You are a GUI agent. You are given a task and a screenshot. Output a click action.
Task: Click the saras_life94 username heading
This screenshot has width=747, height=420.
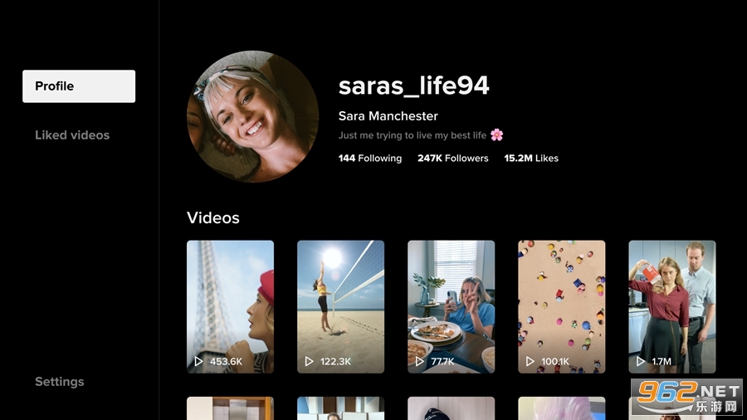pos(413,85)
